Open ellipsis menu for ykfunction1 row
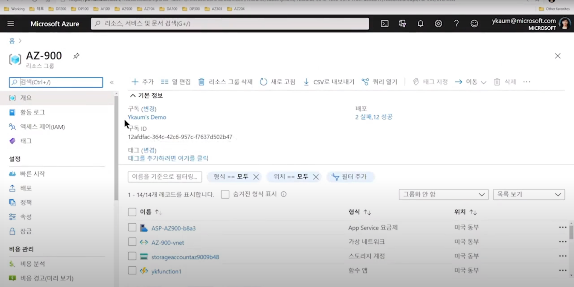574x287 pixels. (x=563, y=270)
